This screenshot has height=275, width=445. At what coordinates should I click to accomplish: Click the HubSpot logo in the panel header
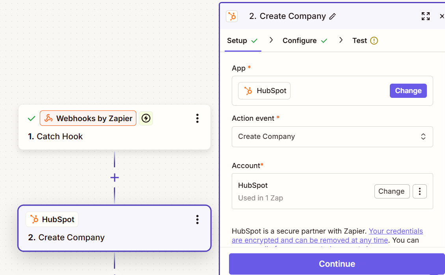pyautogui.click(x=232, y=16)
